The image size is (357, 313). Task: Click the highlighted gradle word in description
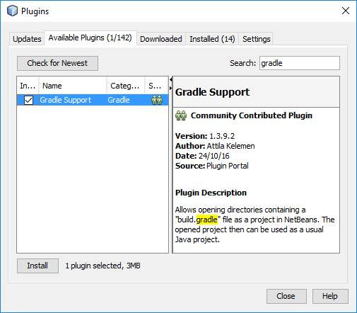click(207, 220)
